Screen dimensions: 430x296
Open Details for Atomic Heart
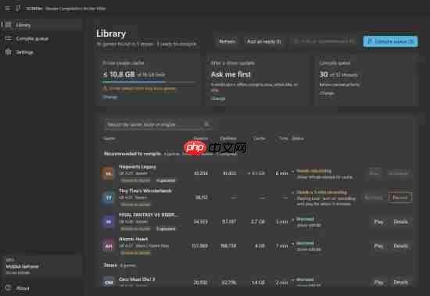(x=400, y=246)
